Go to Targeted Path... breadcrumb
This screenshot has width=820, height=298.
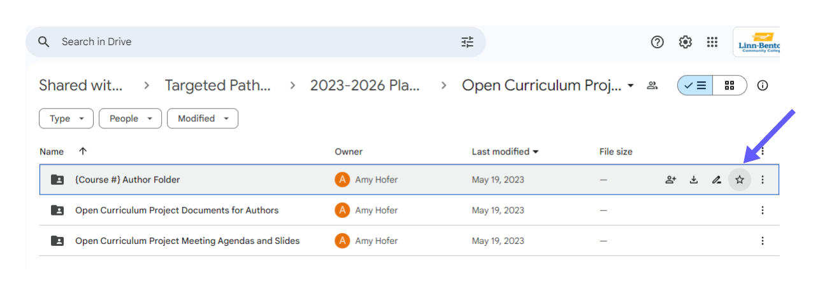click(x=218, y=85)
